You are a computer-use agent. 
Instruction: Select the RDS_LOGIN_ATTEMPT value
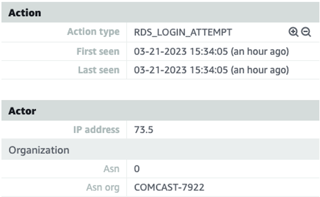(183, 32)
